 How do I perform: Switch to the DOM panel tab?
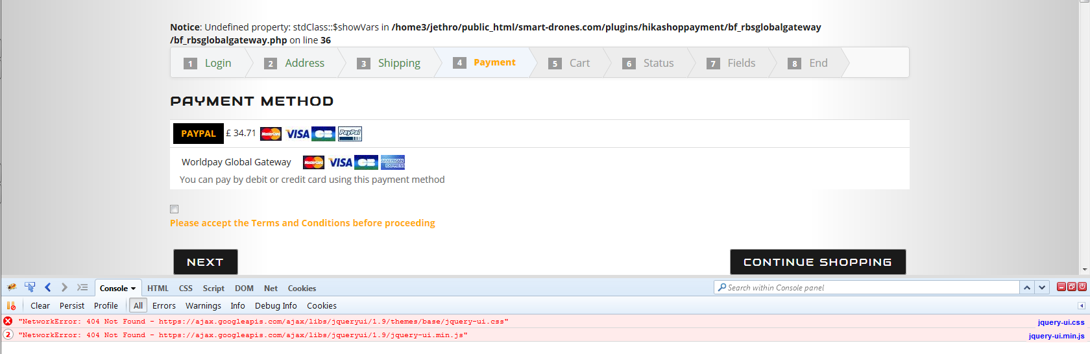click(244, 289)
